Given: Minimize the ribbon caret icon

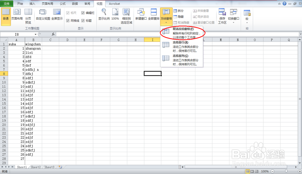Looking at the screenshot, I should tap(279, 4).
